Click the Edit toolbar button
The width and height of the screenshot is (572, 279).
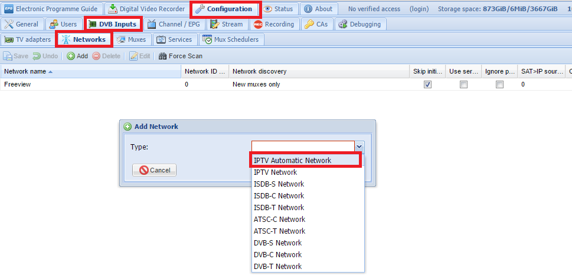click(140, 56)
